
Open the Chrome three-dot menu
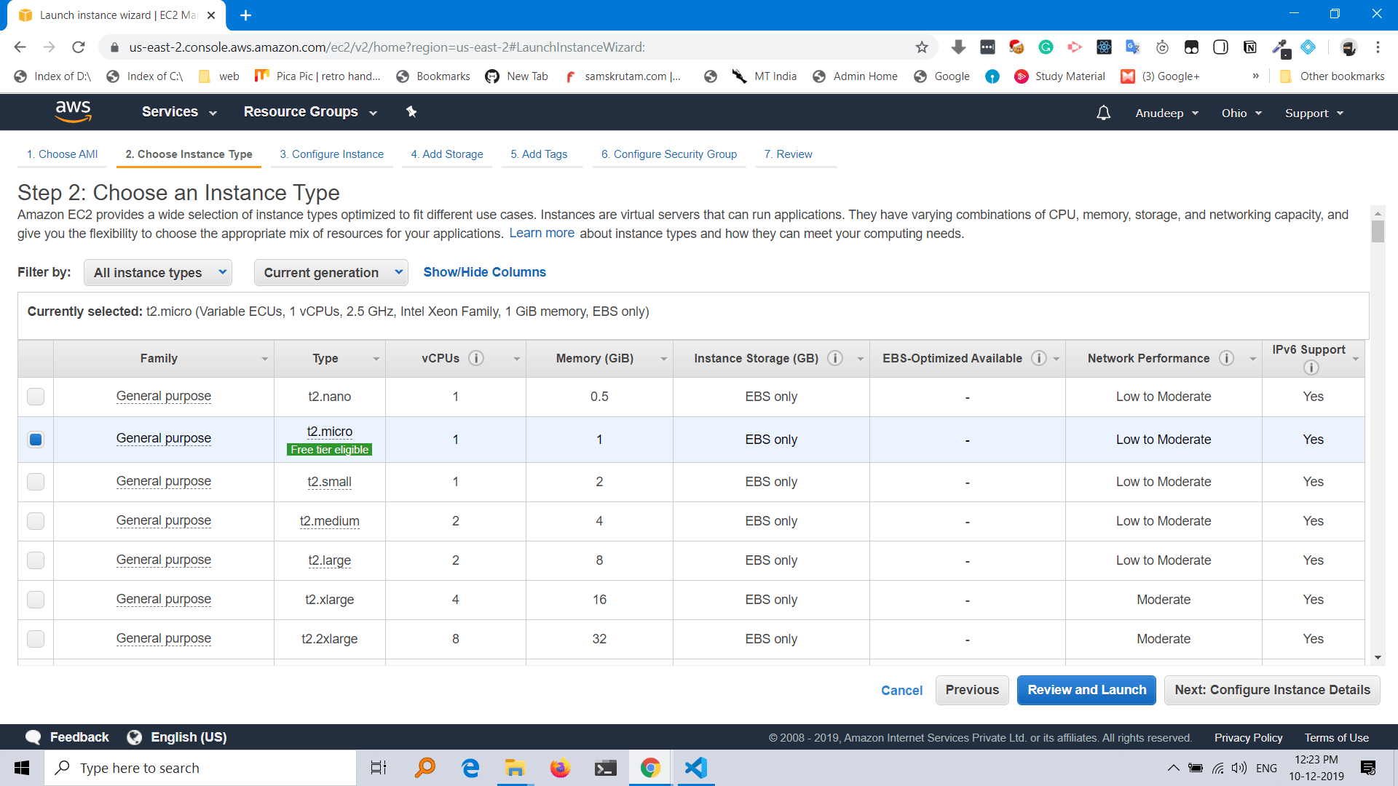click(x=1378, y=47)
